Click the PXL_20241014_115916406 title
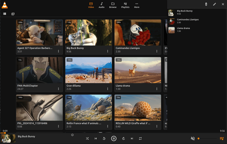Viewport: 227px width, 144px height. click(32, 123)
